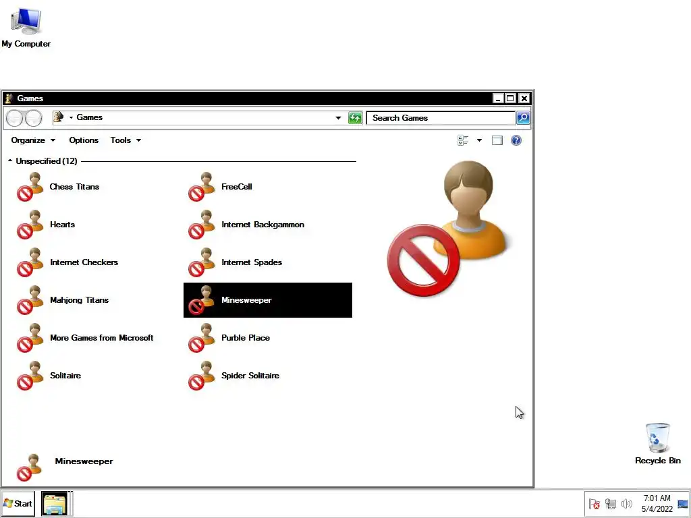Click the volume tray icon

click(x=627, y=503)
